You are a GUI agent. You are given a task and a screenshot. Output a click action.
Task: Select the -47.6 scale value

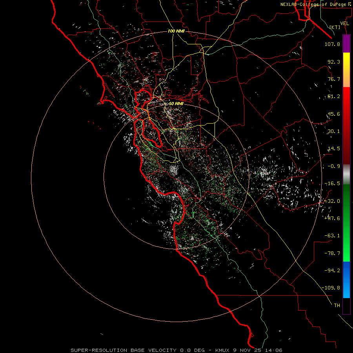click(x=332, y=218)
